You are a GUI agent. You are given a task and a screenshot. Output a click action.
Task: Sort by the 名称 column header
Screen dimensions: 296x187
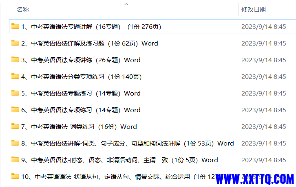[23, 9]
